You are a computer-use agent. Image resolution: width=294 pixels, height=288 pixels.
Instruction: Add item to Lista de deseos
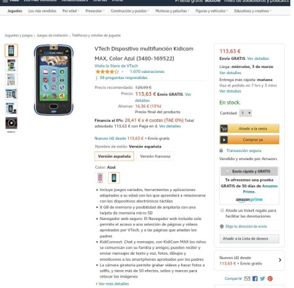tap(249, 239)
